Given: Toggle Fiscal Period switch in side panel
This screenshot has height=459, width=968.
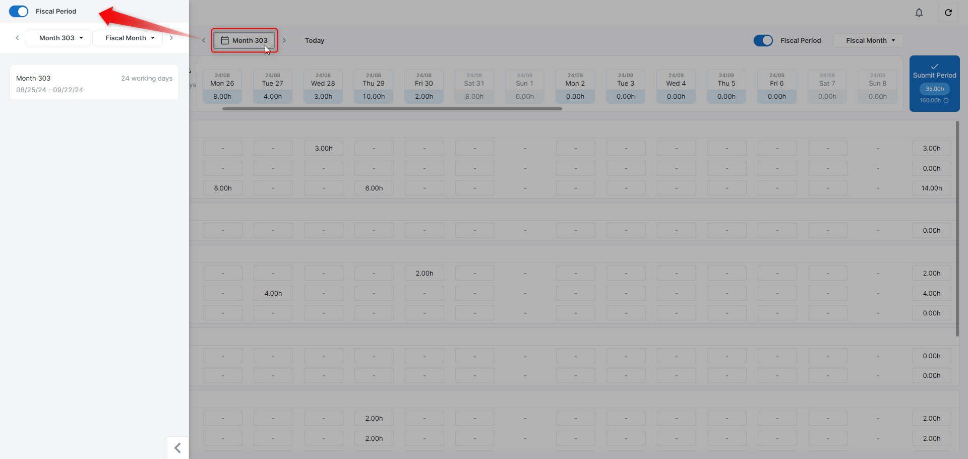Looking at the screenshot, I should 19,11.
